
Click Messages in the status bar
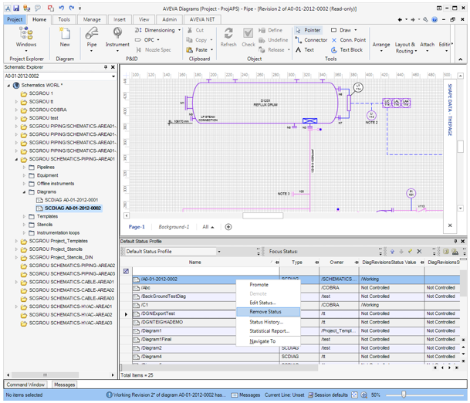[245, 395]
